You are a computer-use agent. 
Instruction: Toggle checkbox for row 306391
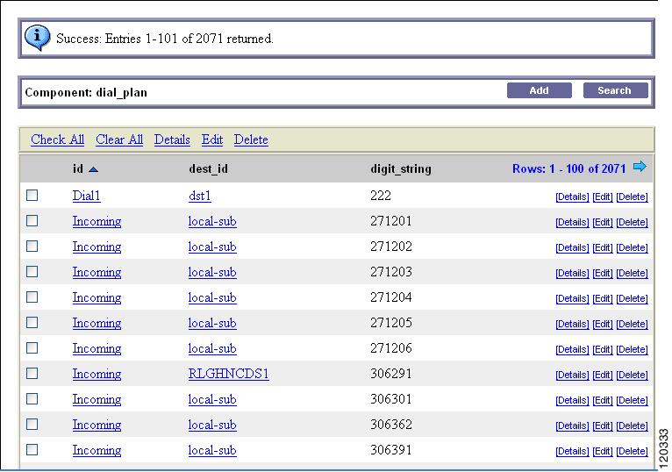click(32, 450)
